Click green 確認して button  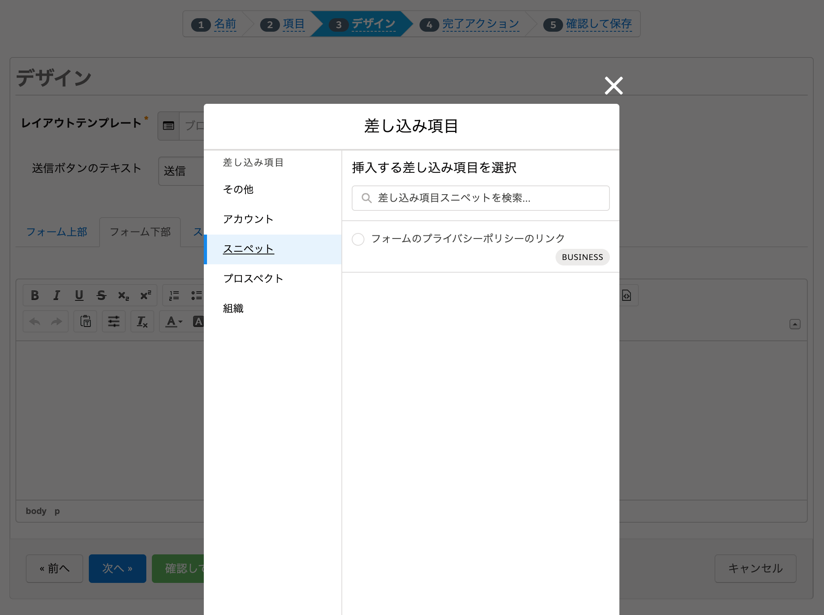tap(178, 568)
